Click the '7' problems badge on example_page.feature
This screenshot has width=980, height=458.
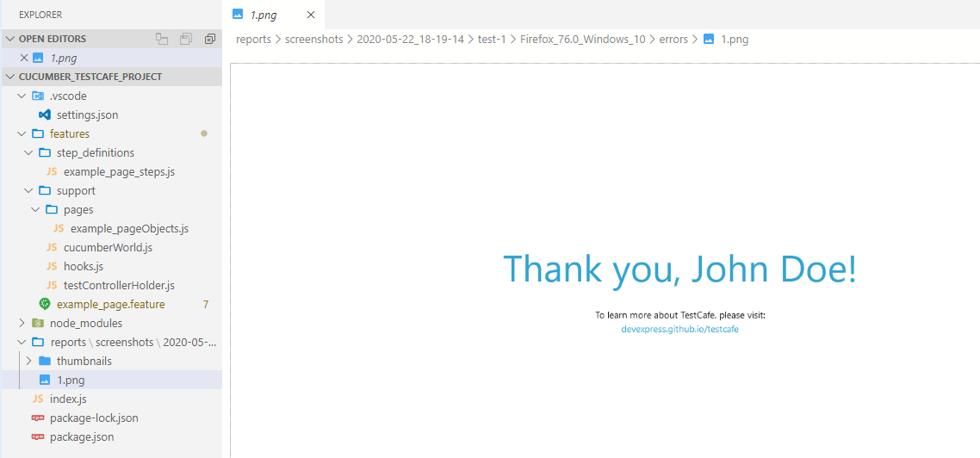(206, 304)
